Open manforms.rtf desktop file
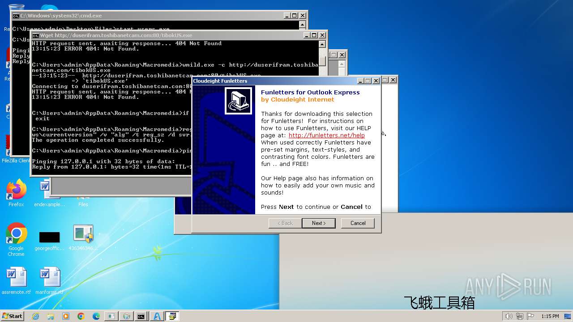Screen dimensions: 573x322 click(x=49, y=281)
